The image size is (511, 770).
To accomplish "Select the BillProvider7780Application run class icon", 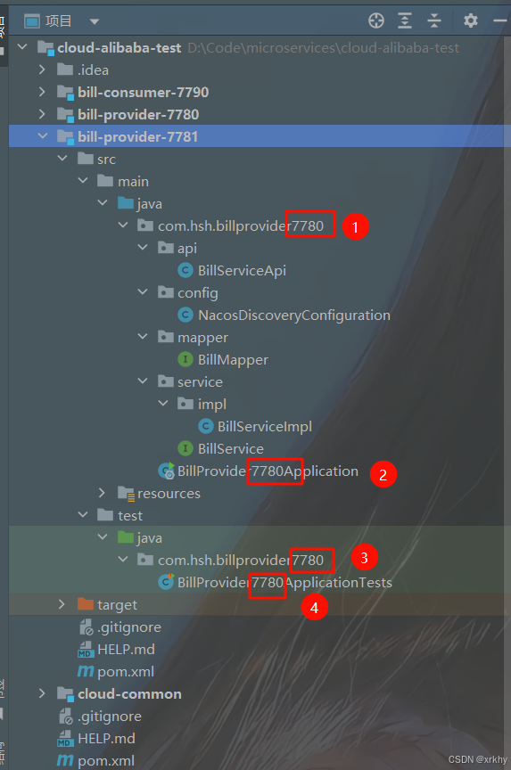I will point(166,471).
